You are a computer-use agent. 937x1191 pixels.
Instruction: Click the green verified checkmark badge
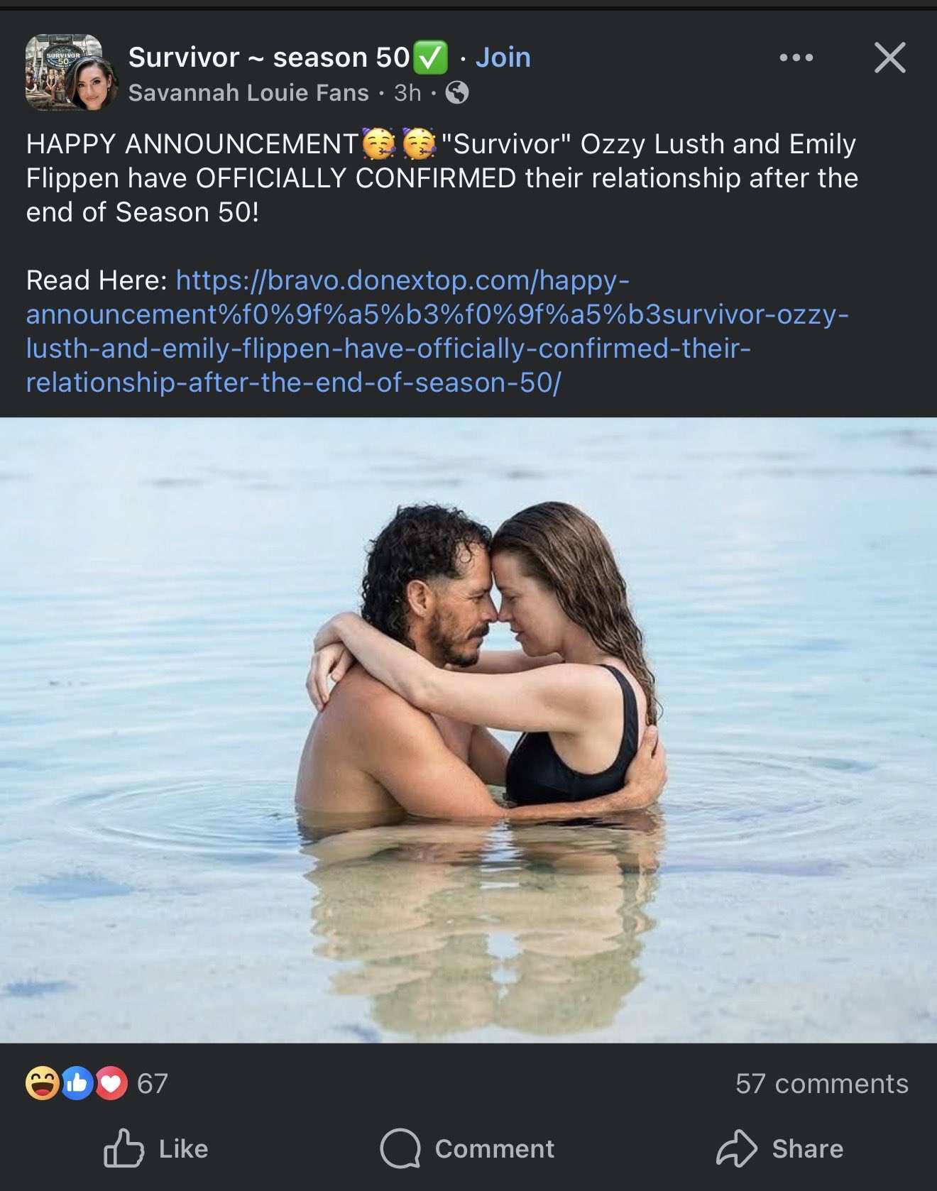click(x=430, y=57)
